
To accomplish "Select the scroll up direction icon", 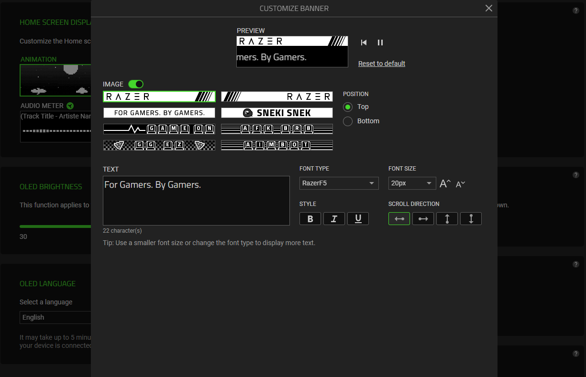I will click(447, 219).
